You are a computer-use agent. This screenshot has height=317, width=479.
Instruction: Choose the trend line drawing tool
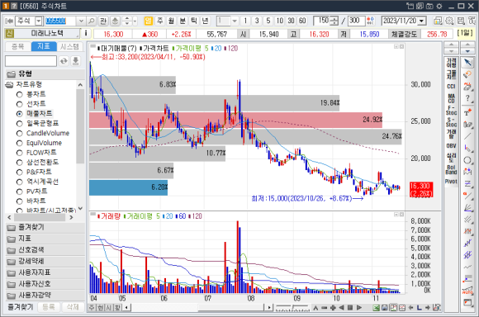pos(467,136)
